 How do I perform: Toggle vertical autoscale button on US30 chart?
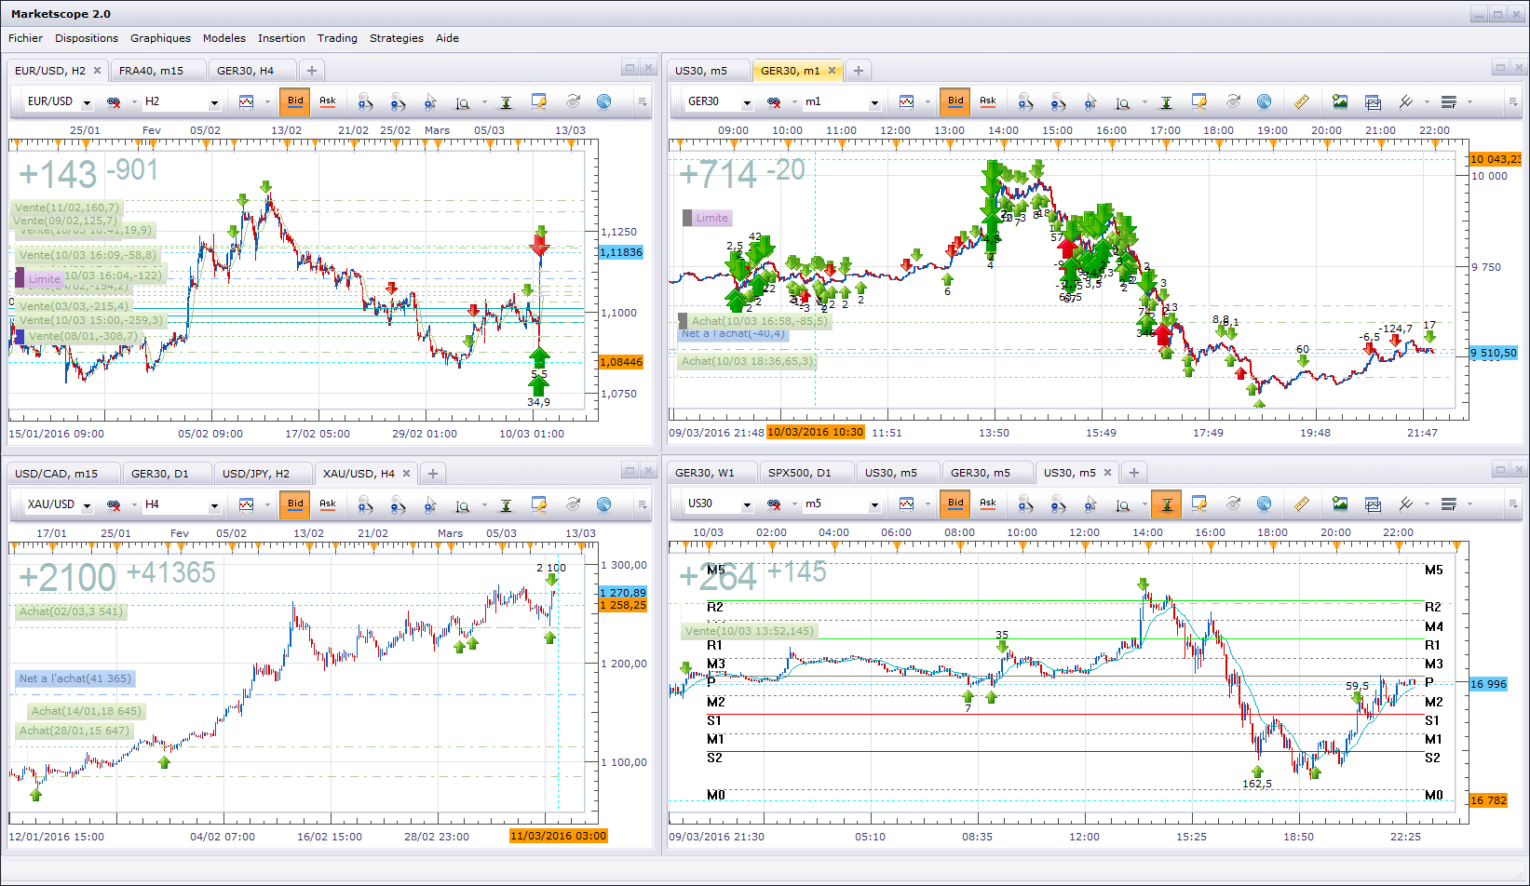tap(1166, 504)
